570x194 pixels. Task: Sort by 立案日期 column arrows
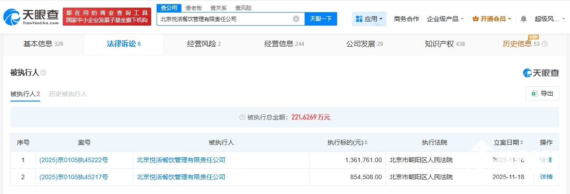click(522, 143)
